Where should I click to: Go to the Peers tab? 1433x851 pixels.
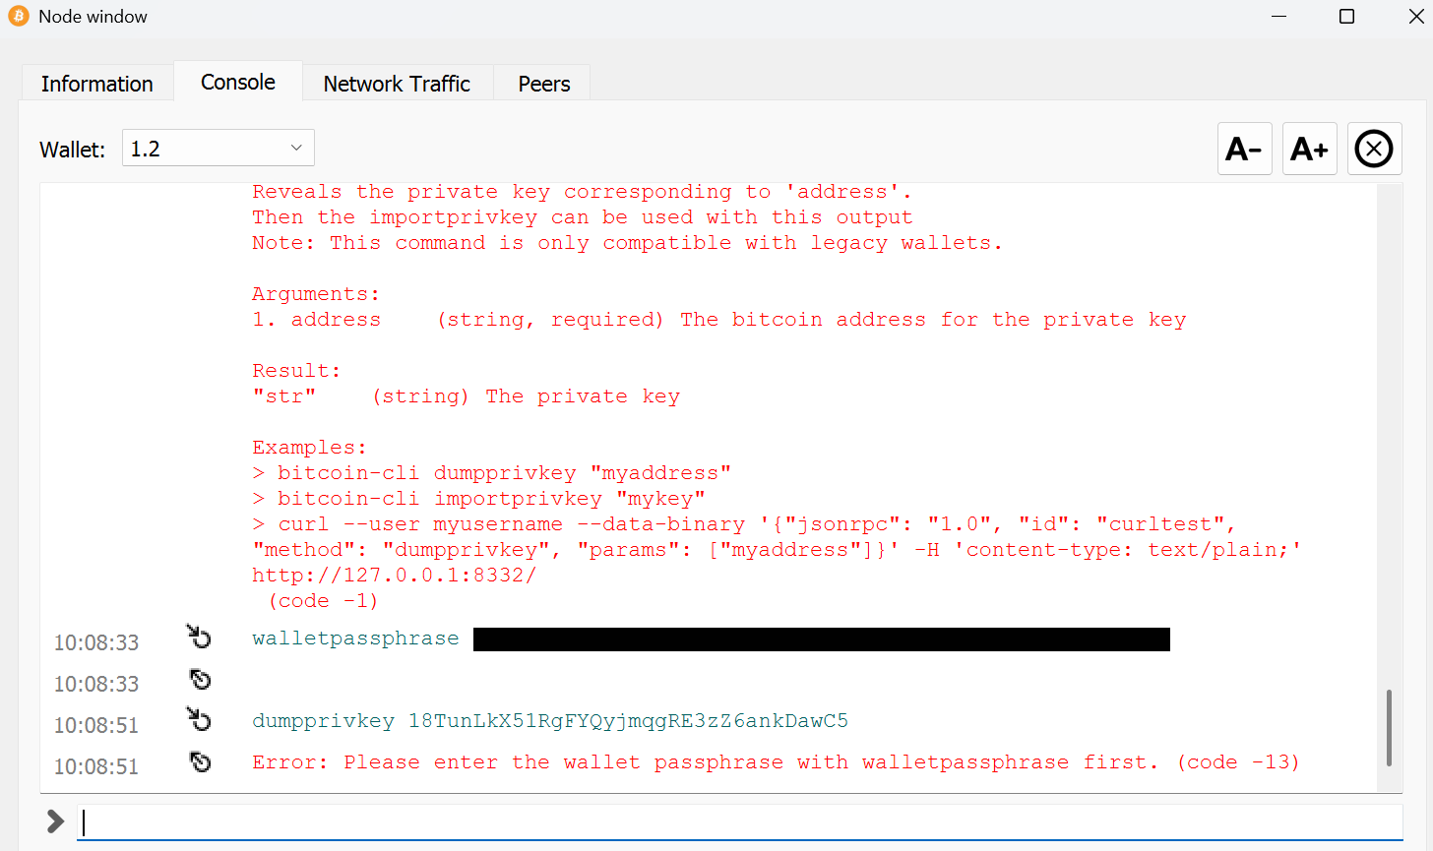[x=543, y=84]
